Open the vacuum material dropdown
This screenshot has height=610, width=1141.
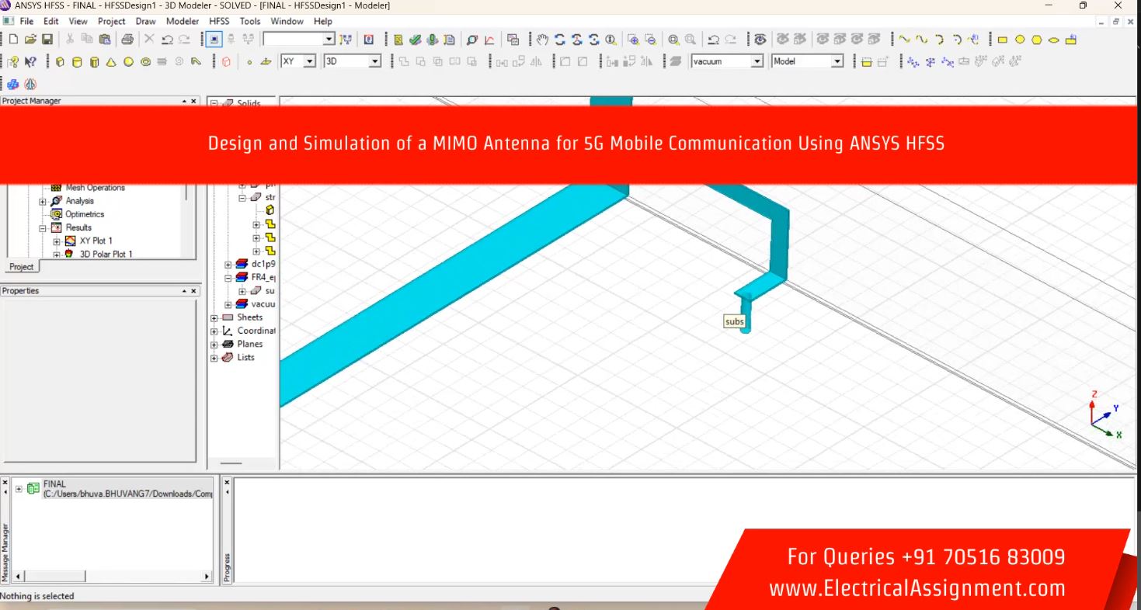point(757,61)
